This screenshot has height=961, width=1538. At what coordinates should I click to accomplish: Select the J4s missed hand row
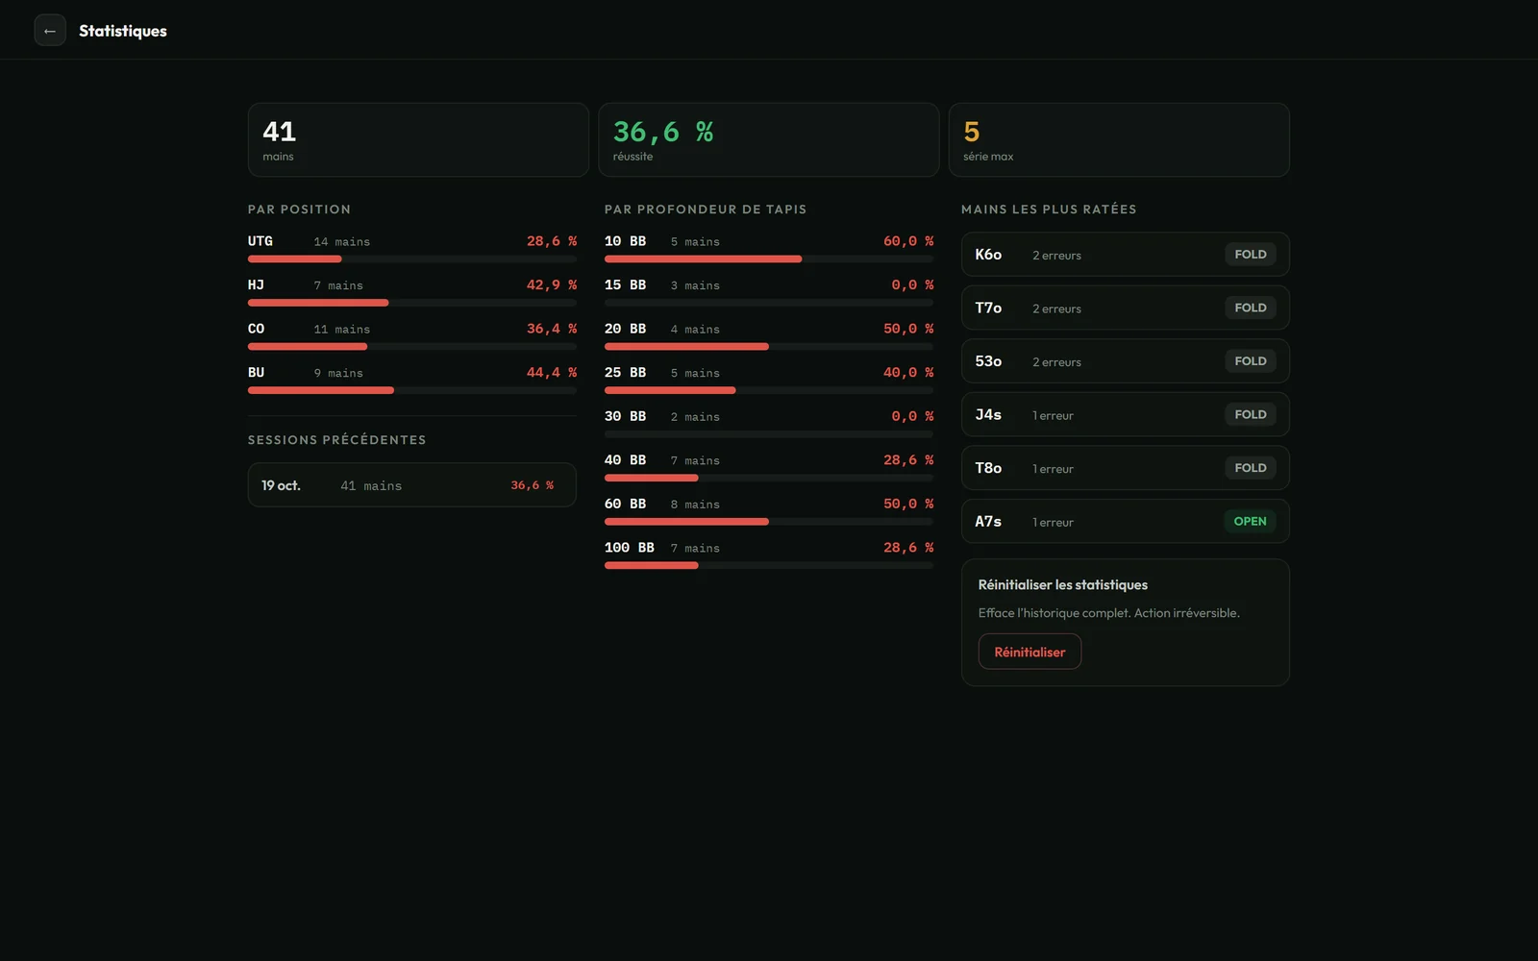point(1126,414)
